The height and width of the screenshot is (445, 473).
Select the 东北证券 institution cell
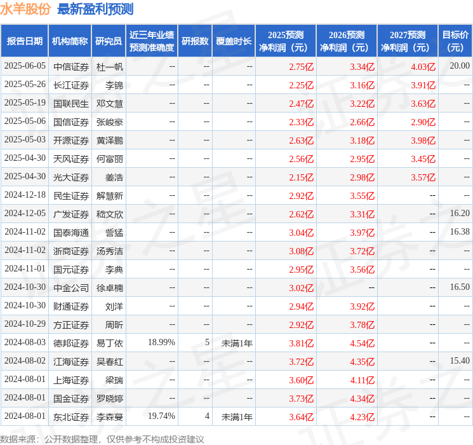pos(71,417)
